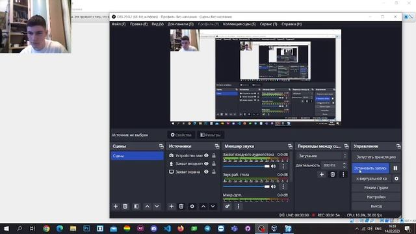Open the options menu for Захват входного аудиопотока

tap(283, 166)
